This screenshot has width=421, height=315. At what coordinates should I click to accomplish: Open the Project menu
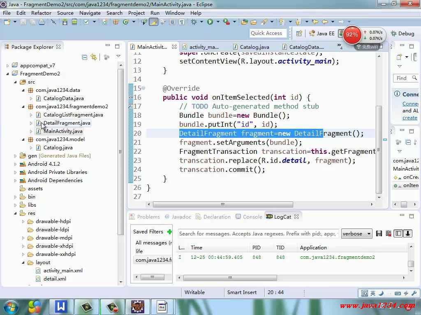pos(136,13)
